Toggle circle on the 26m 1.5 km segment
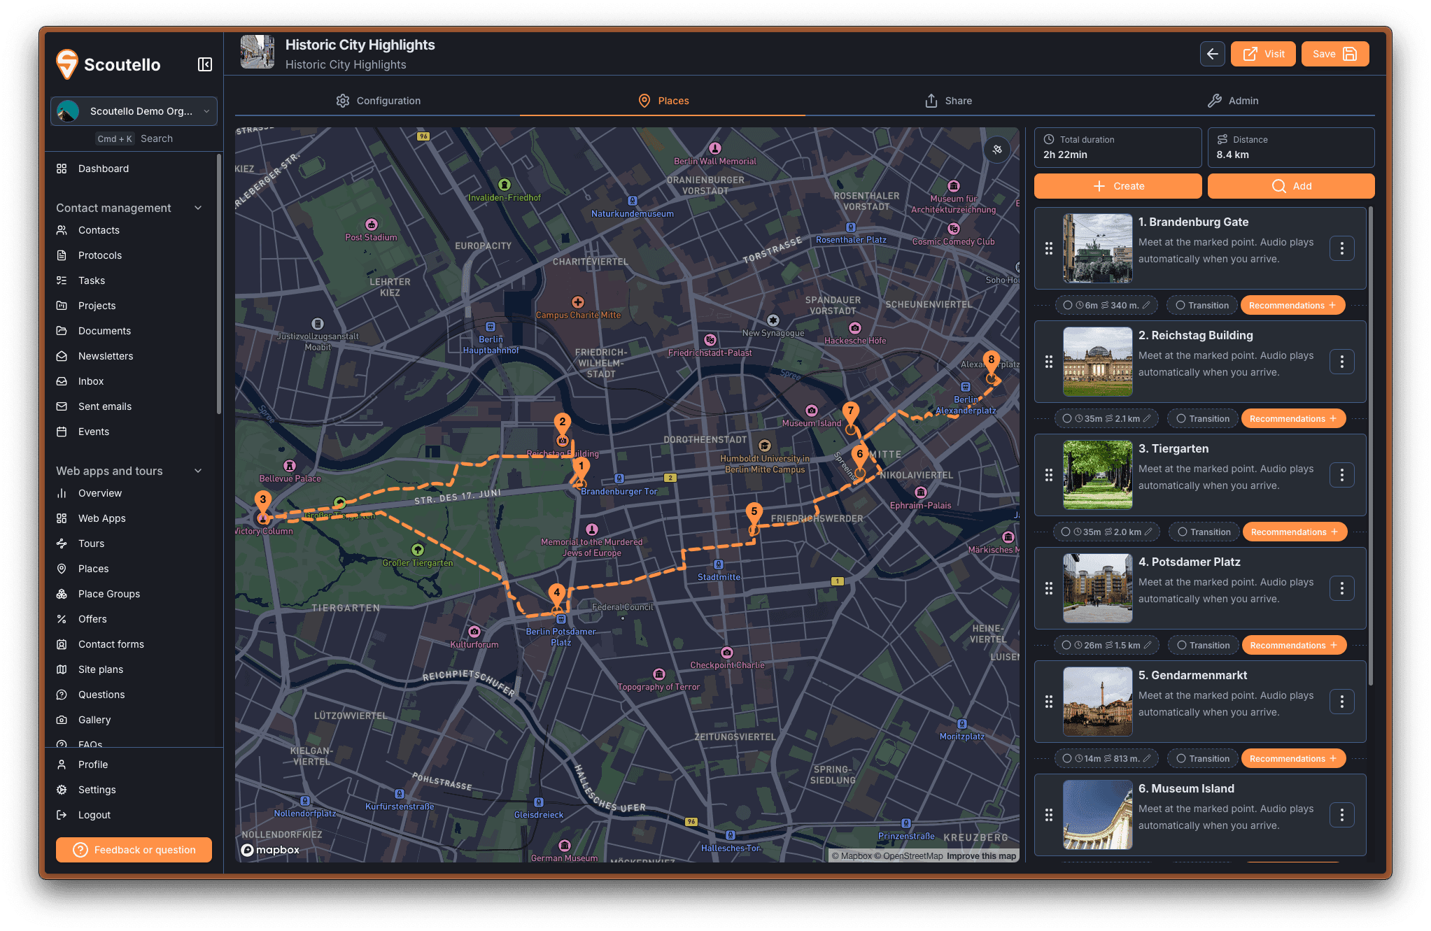 (x=1066, y=646)
